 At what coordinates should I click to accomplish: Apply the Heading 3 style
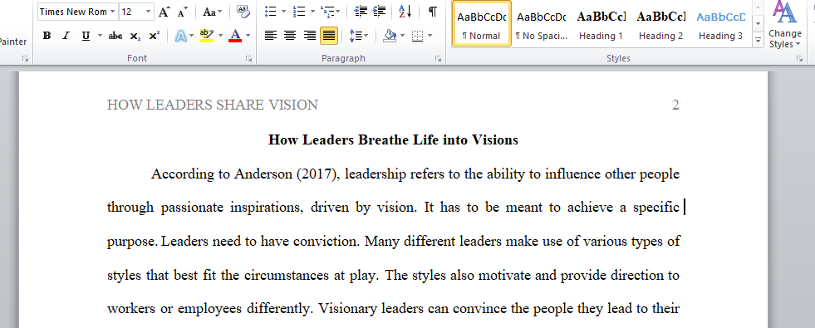pyautogui.click(x=720, y=23)
